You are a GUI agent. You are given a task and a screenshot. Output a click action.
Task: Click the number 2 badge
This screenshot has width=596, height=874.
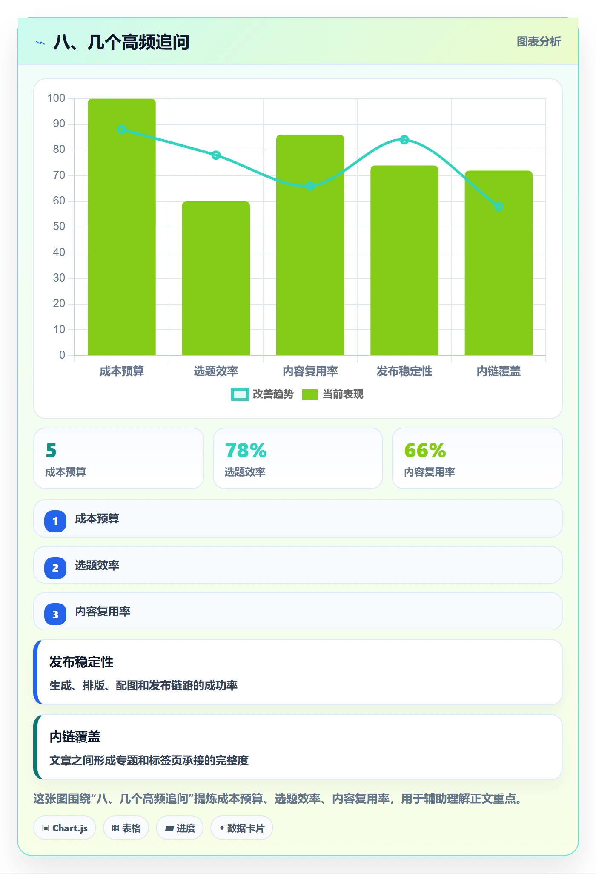[x=55, y=568]
